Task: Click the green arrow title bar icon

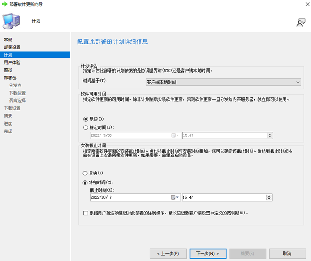Action: (x=5, y=4)
